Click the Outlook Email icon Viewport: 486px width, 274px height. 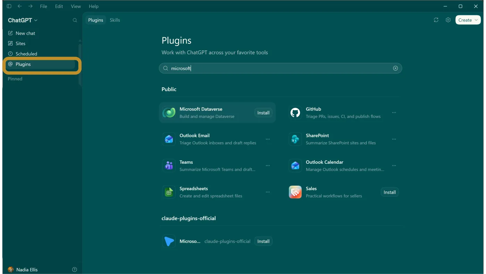[x=169, y=139]
